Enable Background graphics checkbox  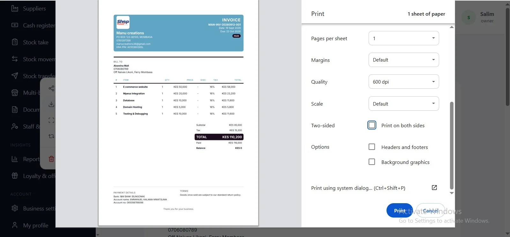(372, 162)
